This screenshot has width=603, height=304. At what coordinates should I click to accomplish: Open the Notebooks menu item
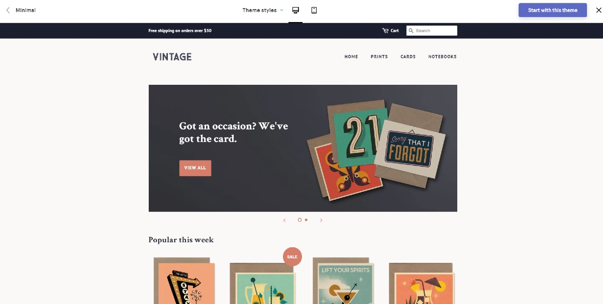(442, 57)
